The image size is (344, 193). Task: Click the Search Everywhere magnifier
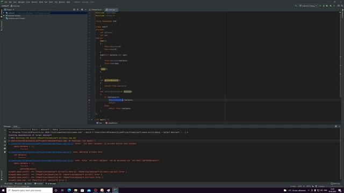[342, 6]
